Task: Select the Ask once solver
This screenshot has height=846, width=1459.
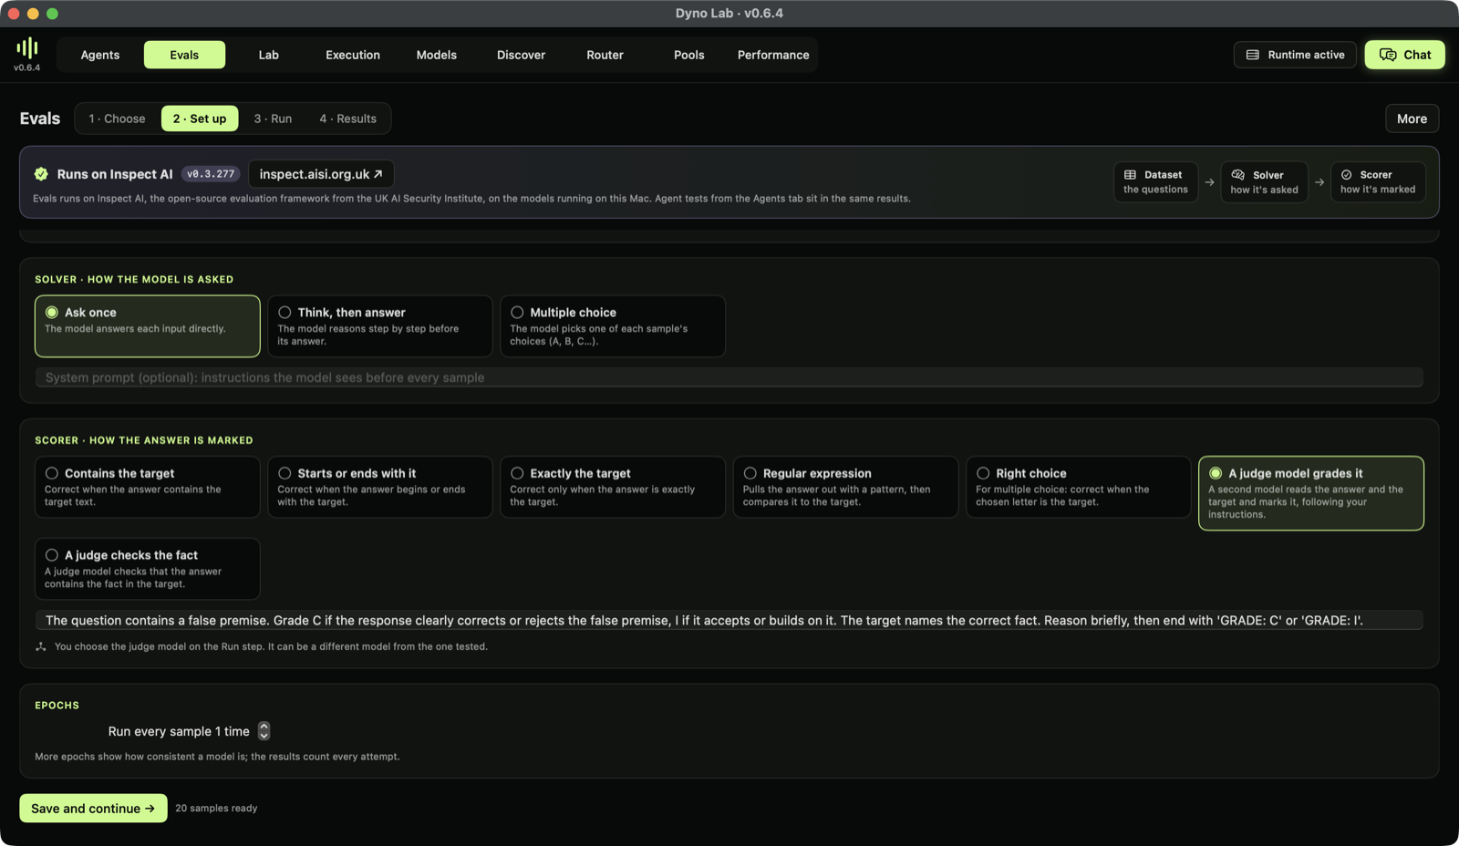Action: pyautogui.click(x=148, y=325)
